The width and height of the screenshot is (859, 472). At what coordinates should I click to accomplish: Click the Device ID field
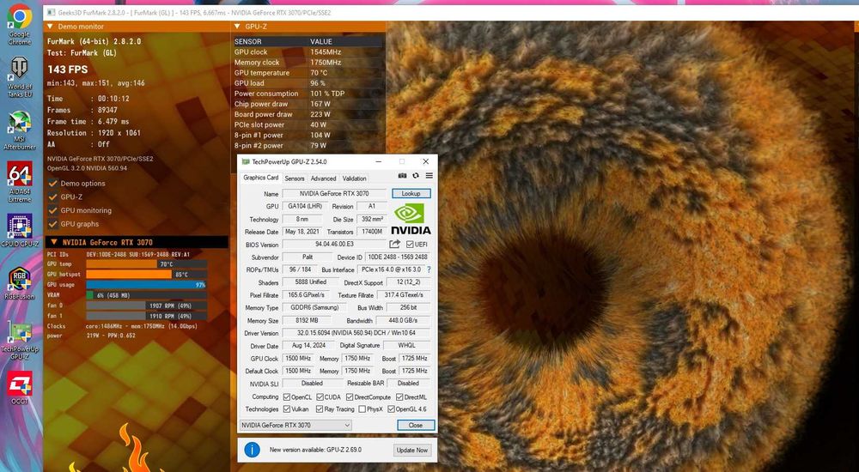pyautogui.click(x=399, y=257)
